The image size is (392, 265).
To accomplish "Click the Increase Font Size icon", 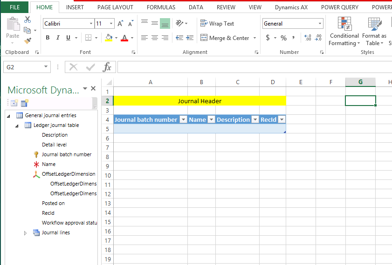I will 120,24.
